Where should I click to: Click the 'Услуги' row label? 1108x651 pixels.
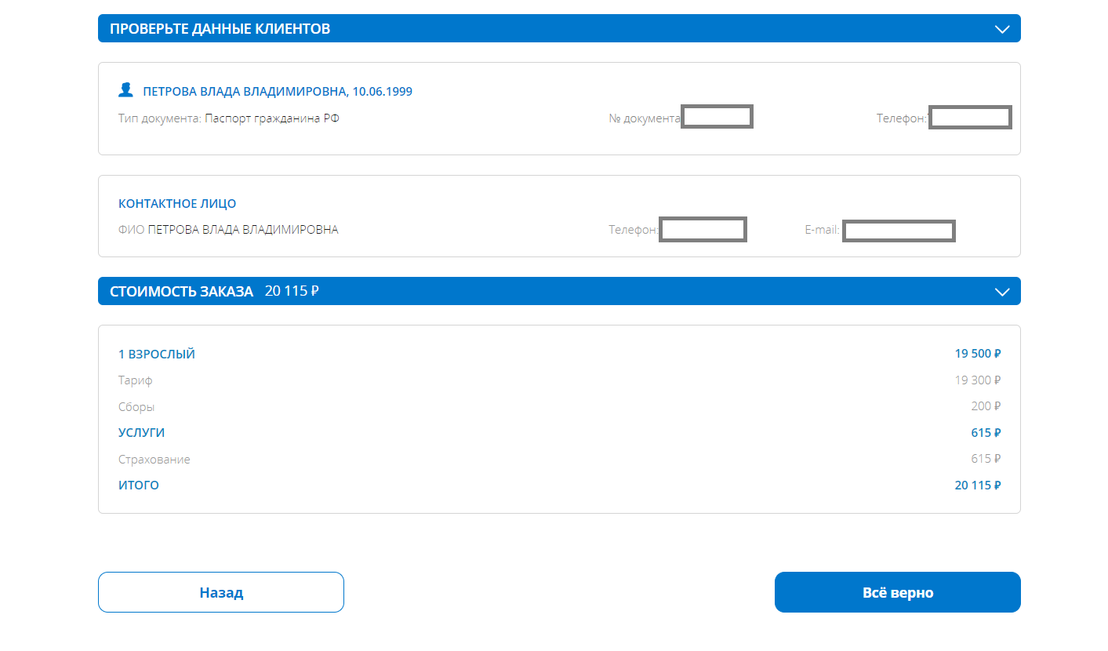tap(142, 433)
